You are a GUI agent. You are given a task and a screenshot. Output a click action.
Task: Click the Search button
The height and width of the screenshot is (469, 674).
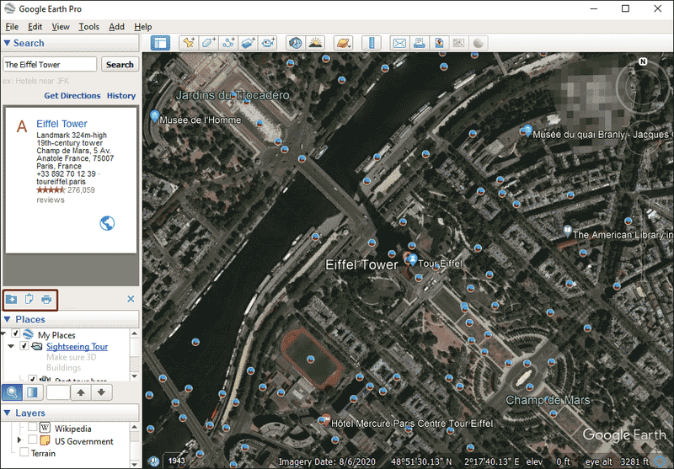coord(120,65)
